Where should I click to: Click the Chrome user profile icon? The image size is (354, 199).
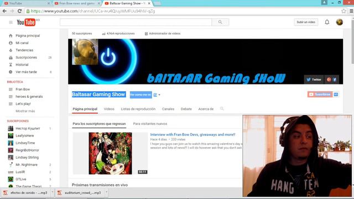tap(324, 2)
